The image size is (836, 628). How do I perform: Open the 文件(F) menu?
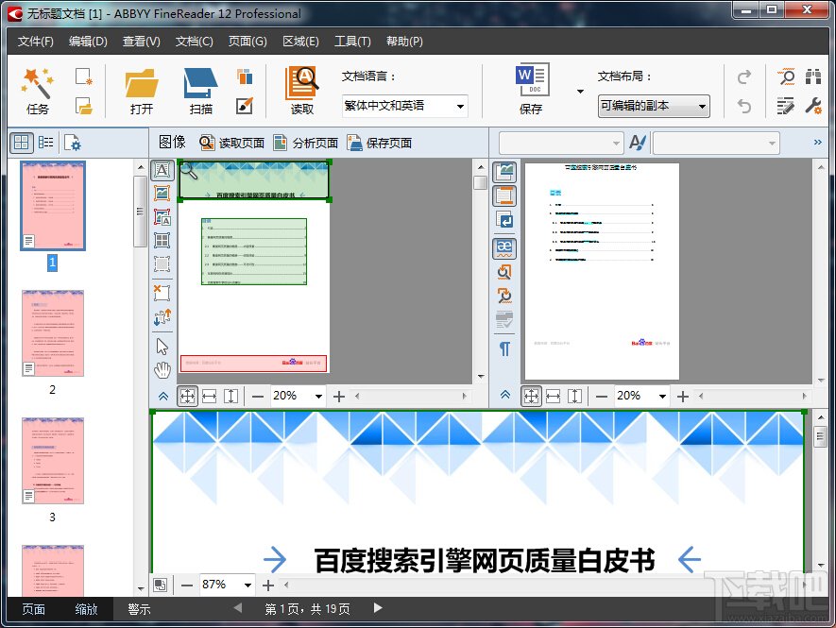pos(35,41)
